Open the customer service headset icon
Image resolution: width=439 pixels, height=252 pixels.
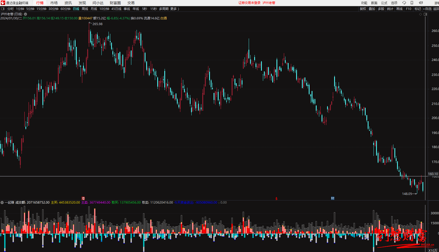(404, 3)
